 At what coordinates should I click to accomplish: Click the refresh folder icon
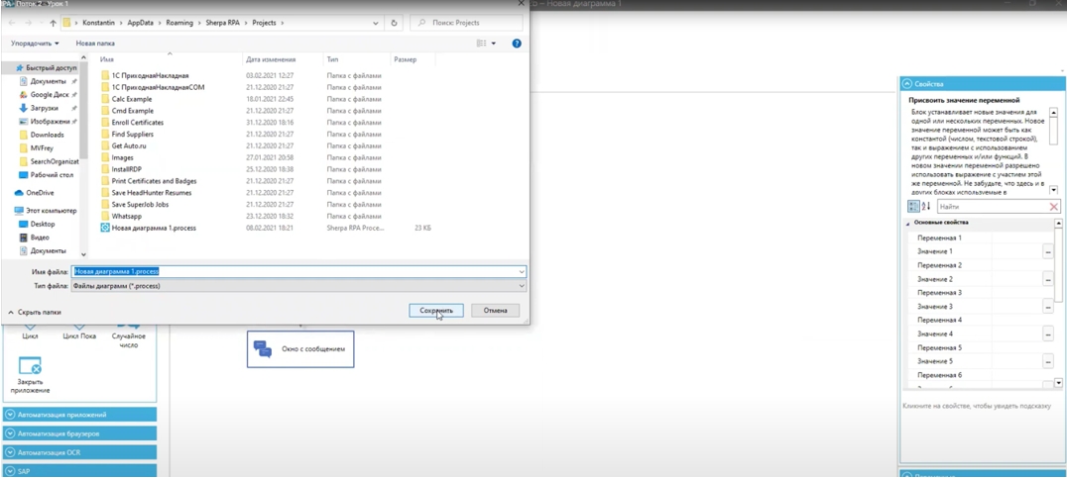coord(394,23)
